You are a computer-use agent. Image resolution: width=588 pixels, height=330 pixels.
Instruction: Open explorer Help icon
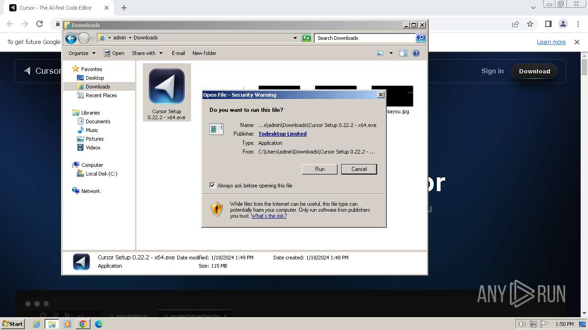(416, 53)
